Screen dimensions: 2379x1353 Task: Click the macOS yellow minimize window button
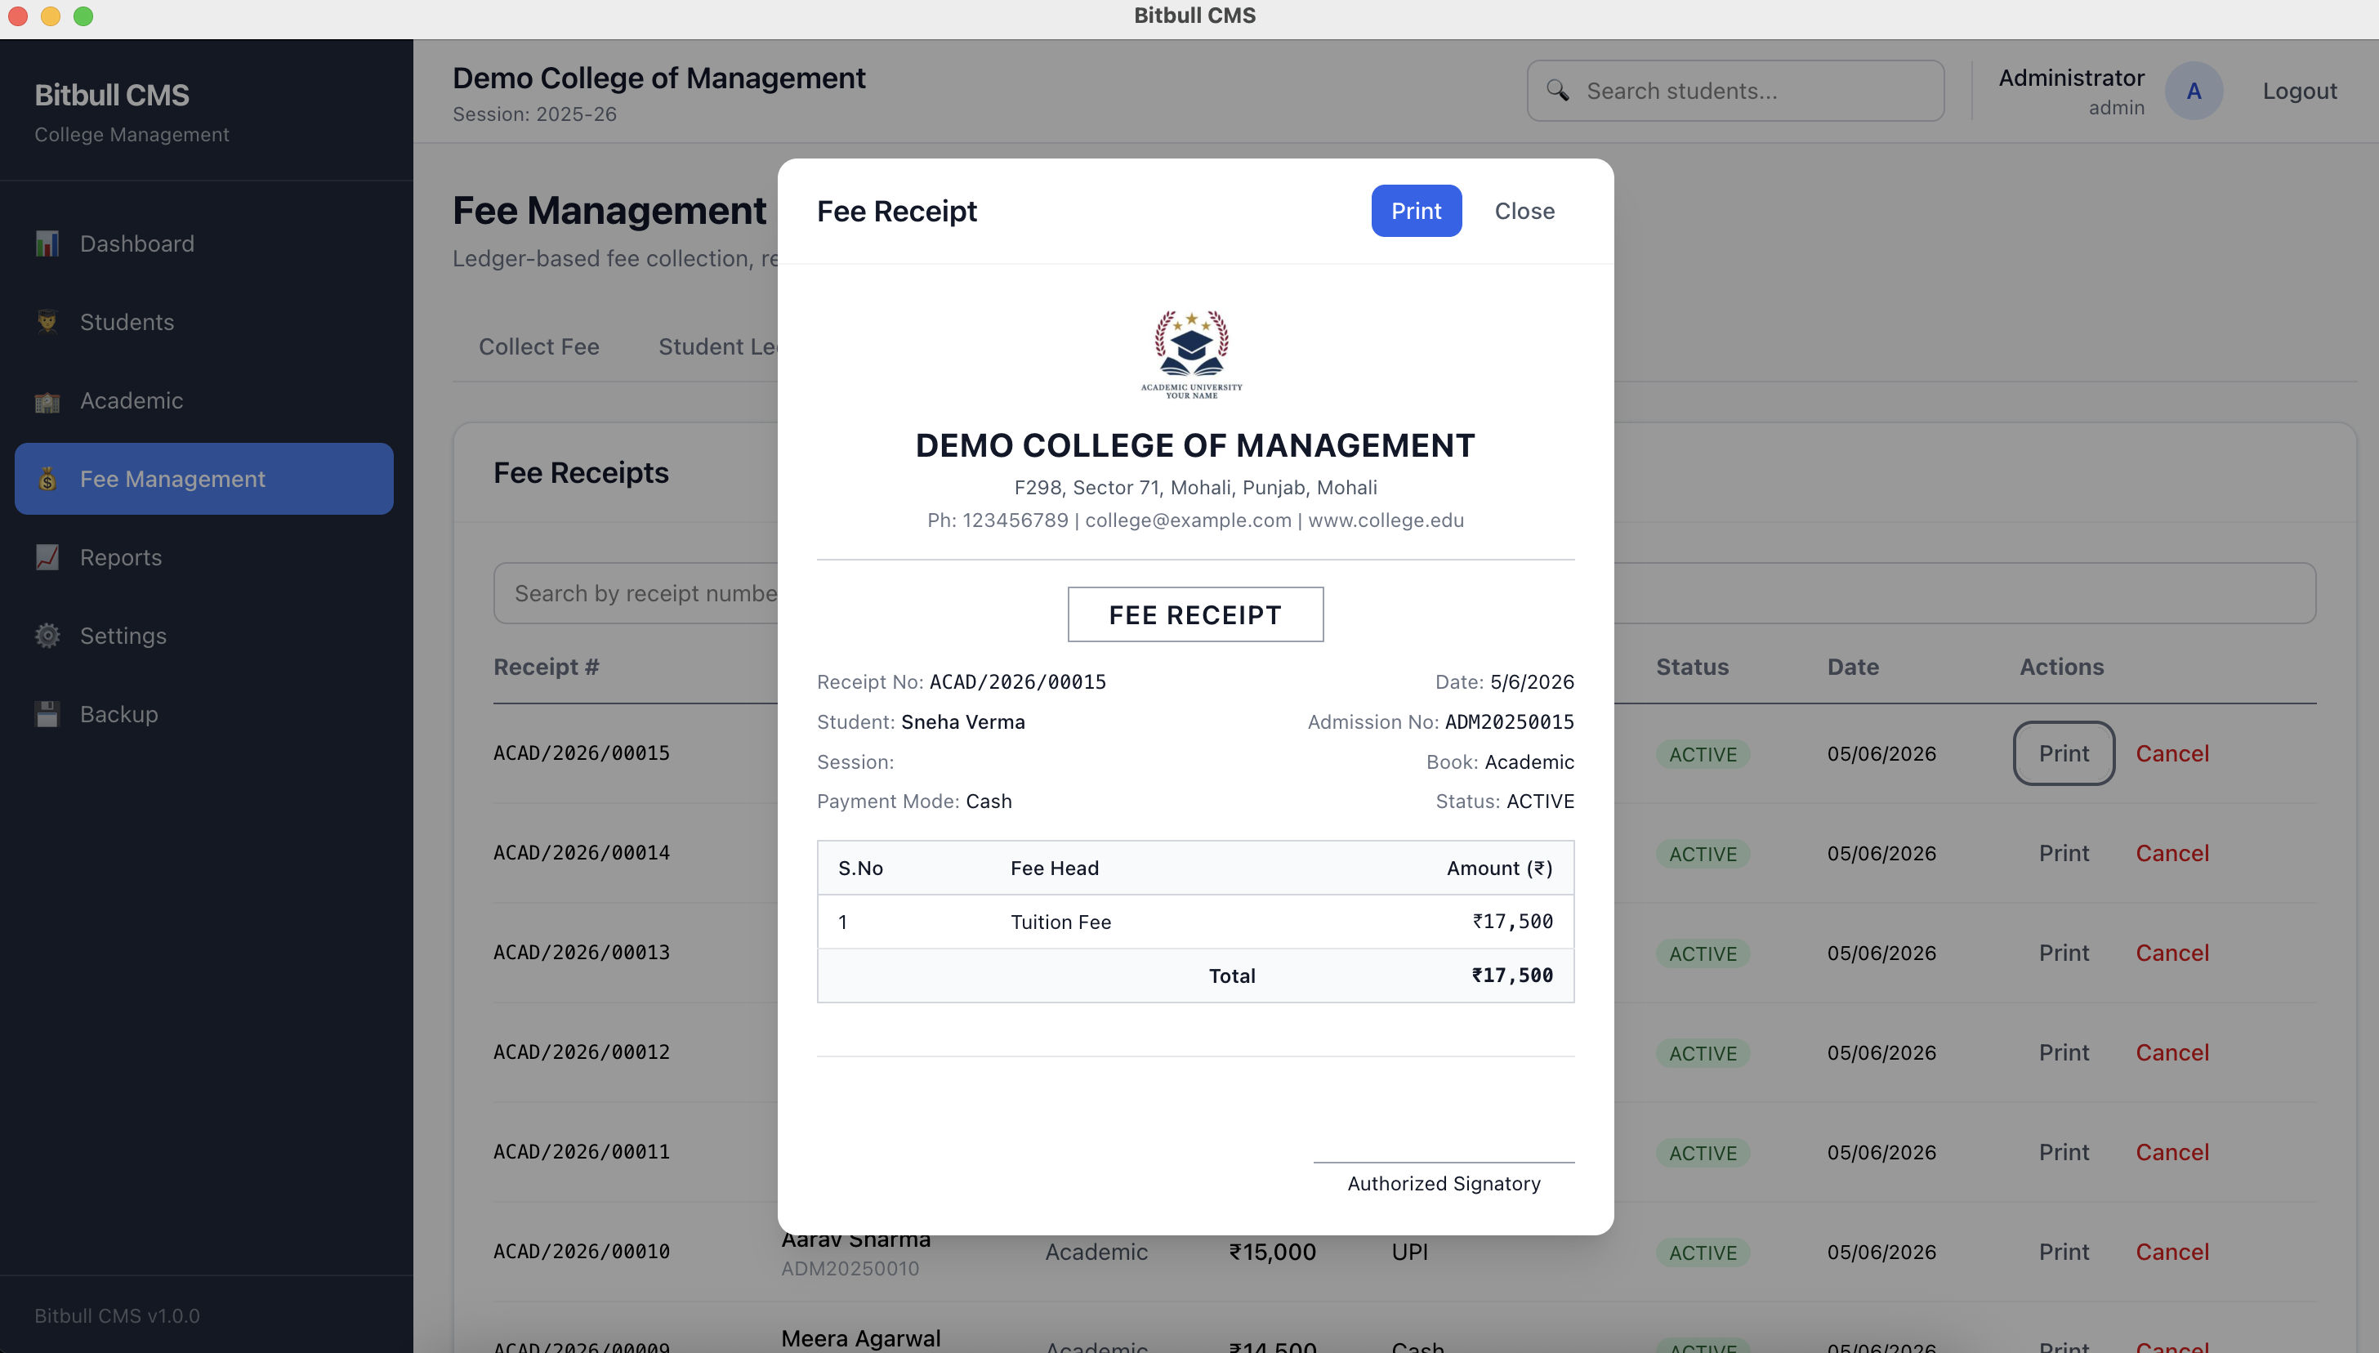[x=50, y=16]
